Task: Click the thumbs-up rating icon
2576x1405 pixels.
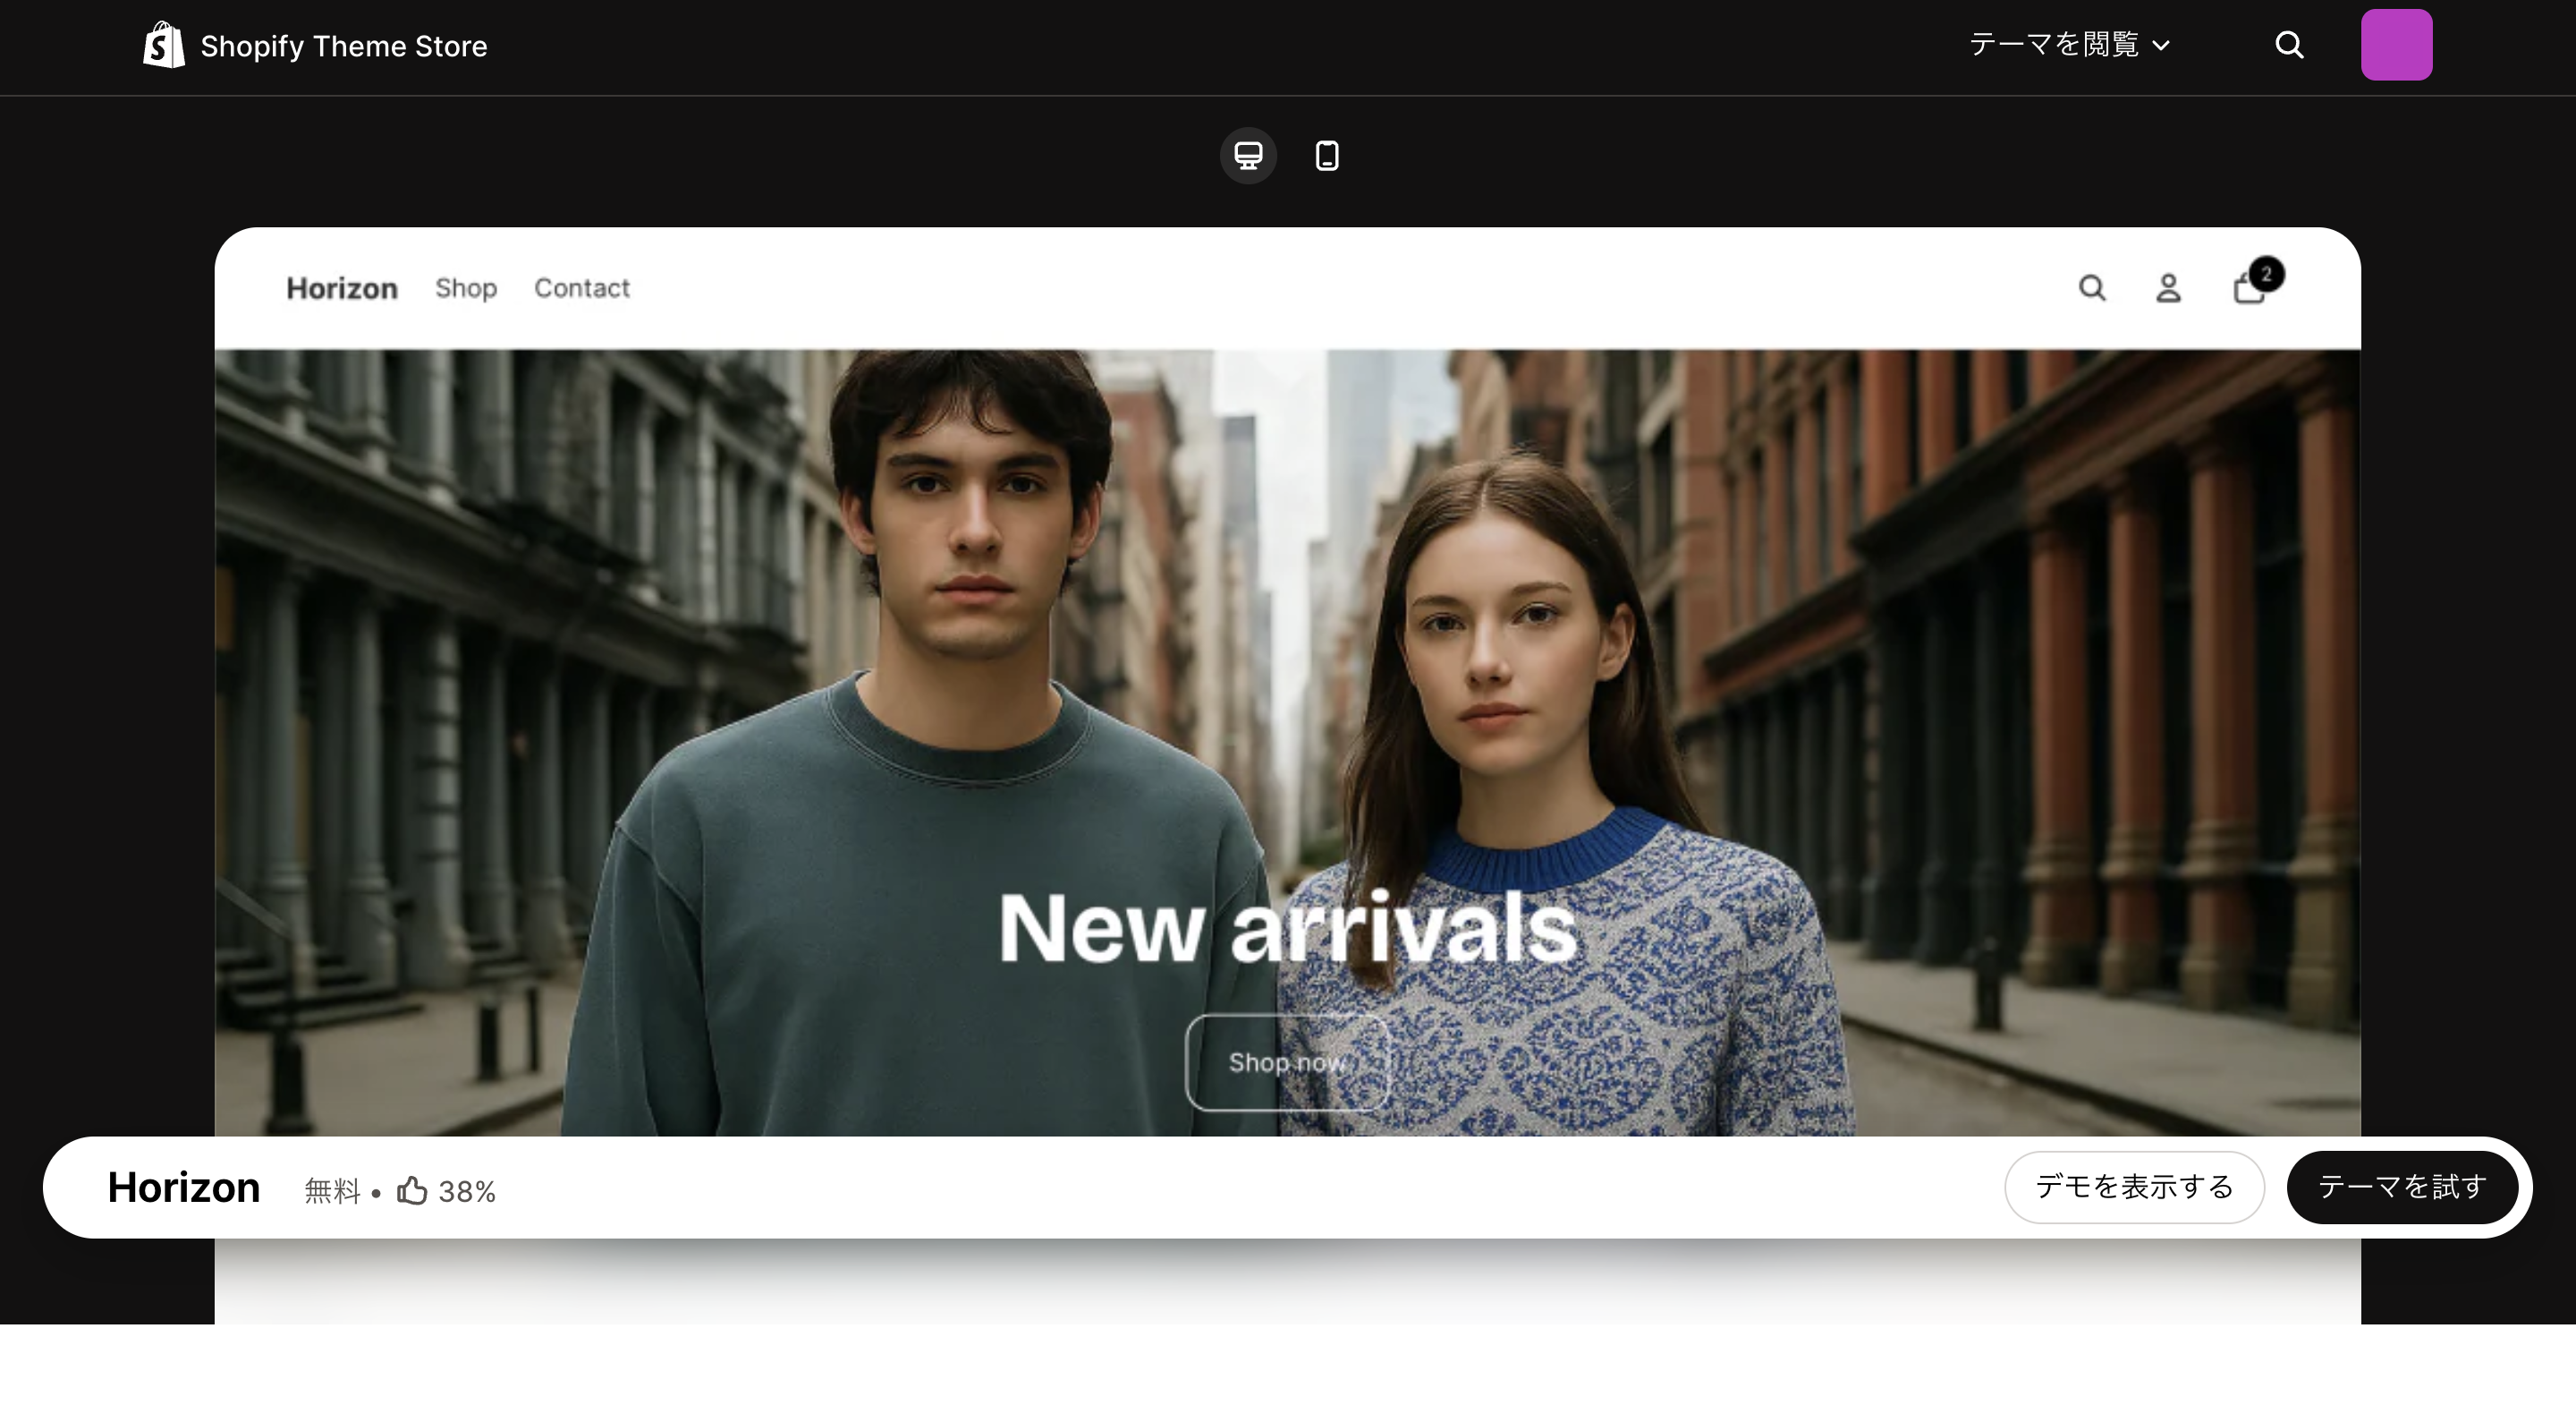Action: (x=412, y=1191)
